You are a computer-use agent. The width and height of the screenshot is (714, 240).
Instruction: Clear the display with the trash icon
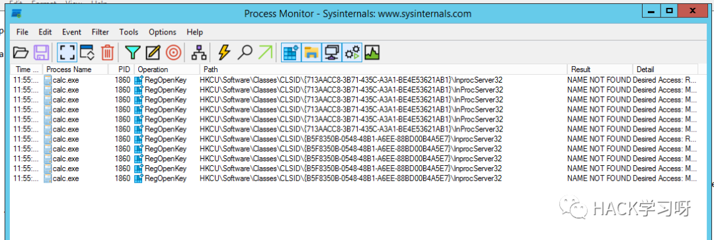107,53
